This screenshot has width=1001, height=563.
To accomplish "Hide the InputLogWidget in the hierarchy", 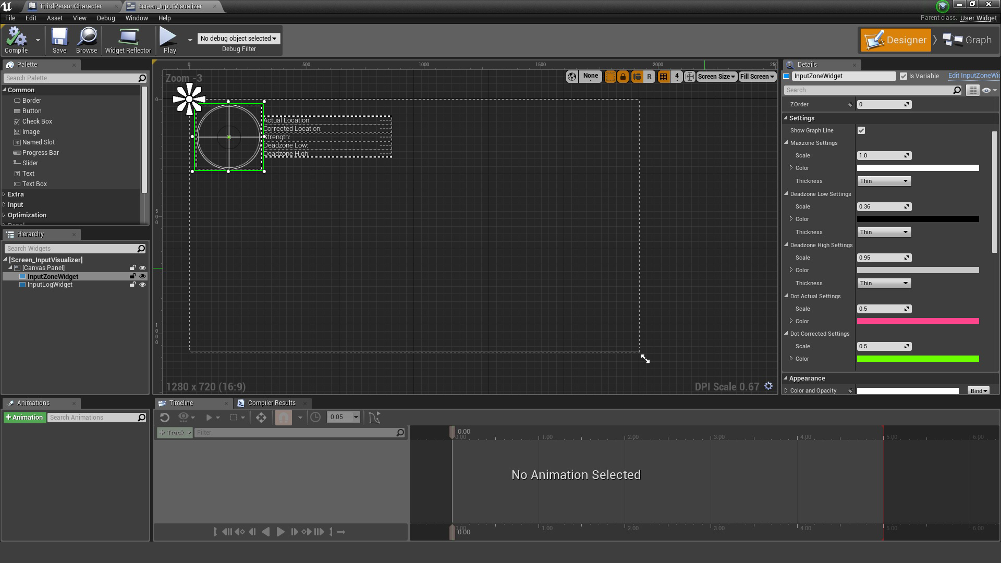I will (143, 285).
